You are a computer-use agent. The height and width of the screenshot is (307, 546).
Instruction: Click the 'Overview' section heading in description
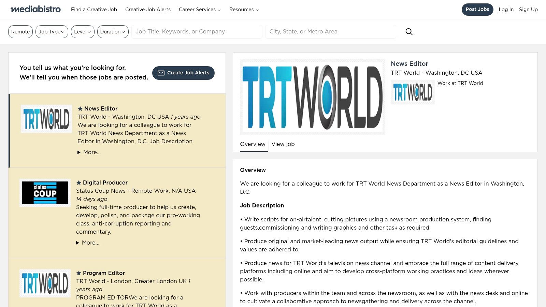253,170
